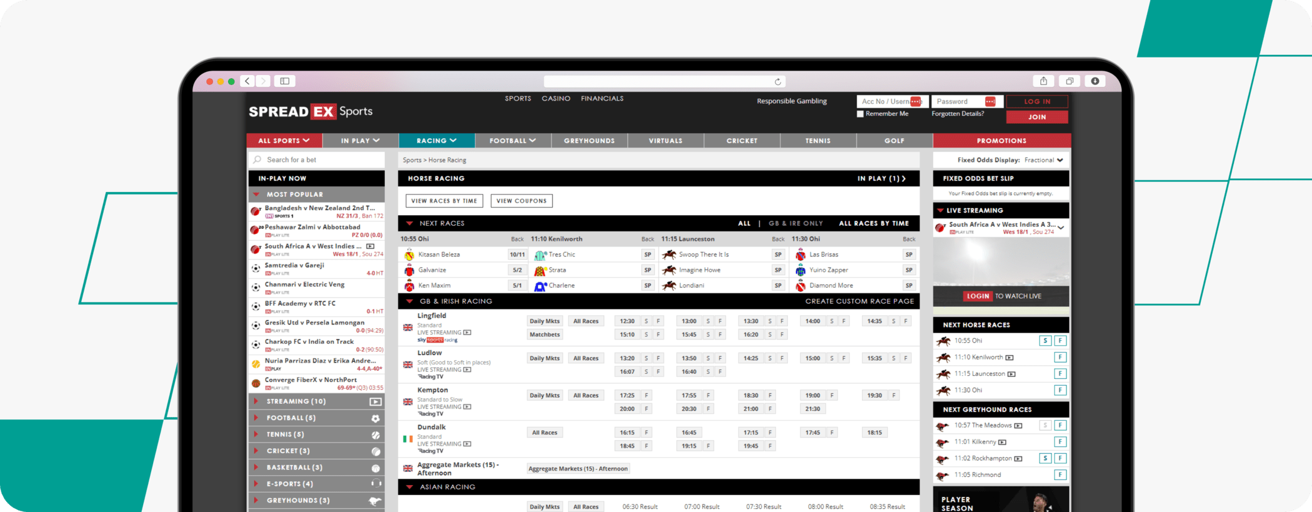Image resolution: width=1312 pixels, height=512 pixels.
Task: Click Login to watch live stream
Action: [978, 296]
